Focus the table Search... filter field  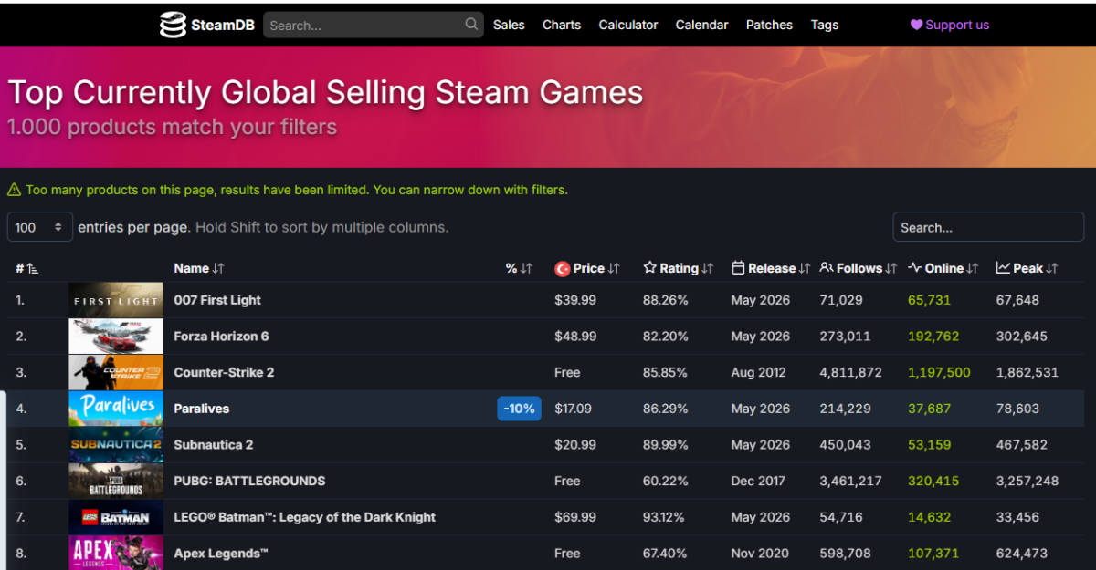pyautogui.click(x=988, y=227)
